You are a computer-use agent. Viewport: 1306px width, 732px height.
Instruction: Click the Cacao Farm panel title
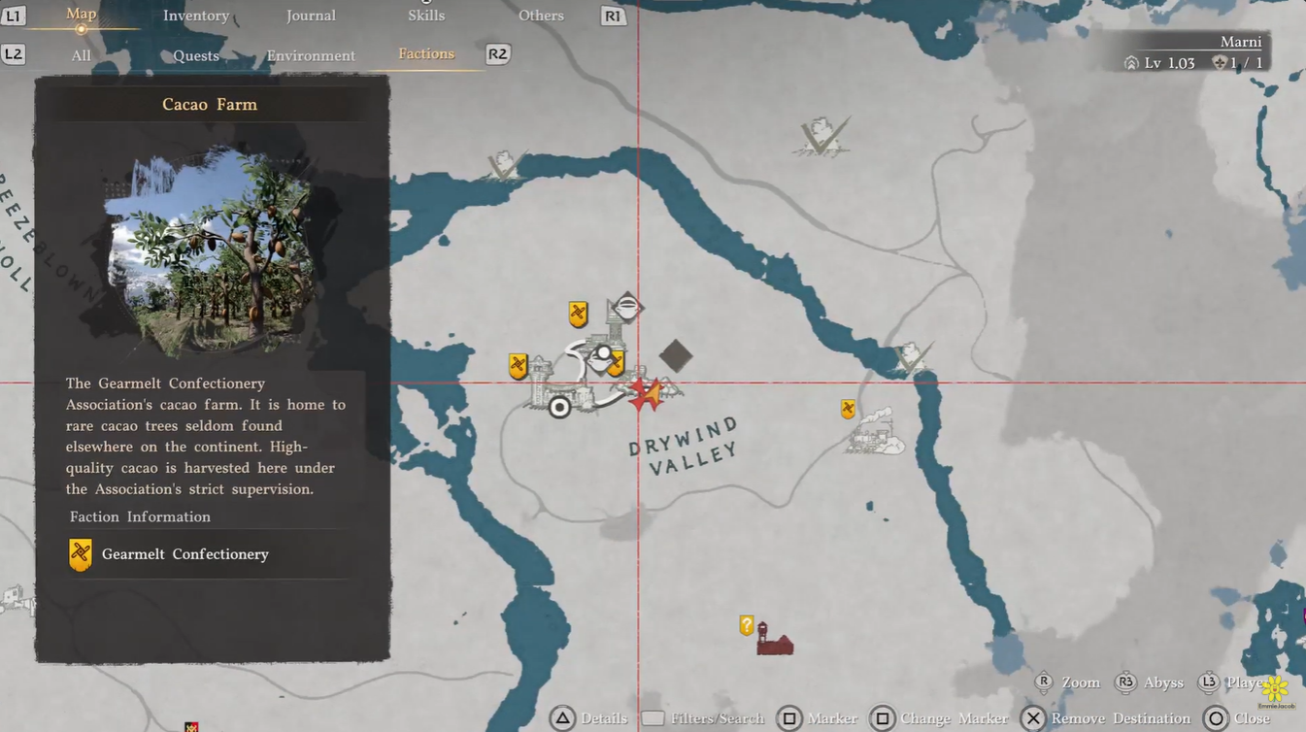(210, 105)
